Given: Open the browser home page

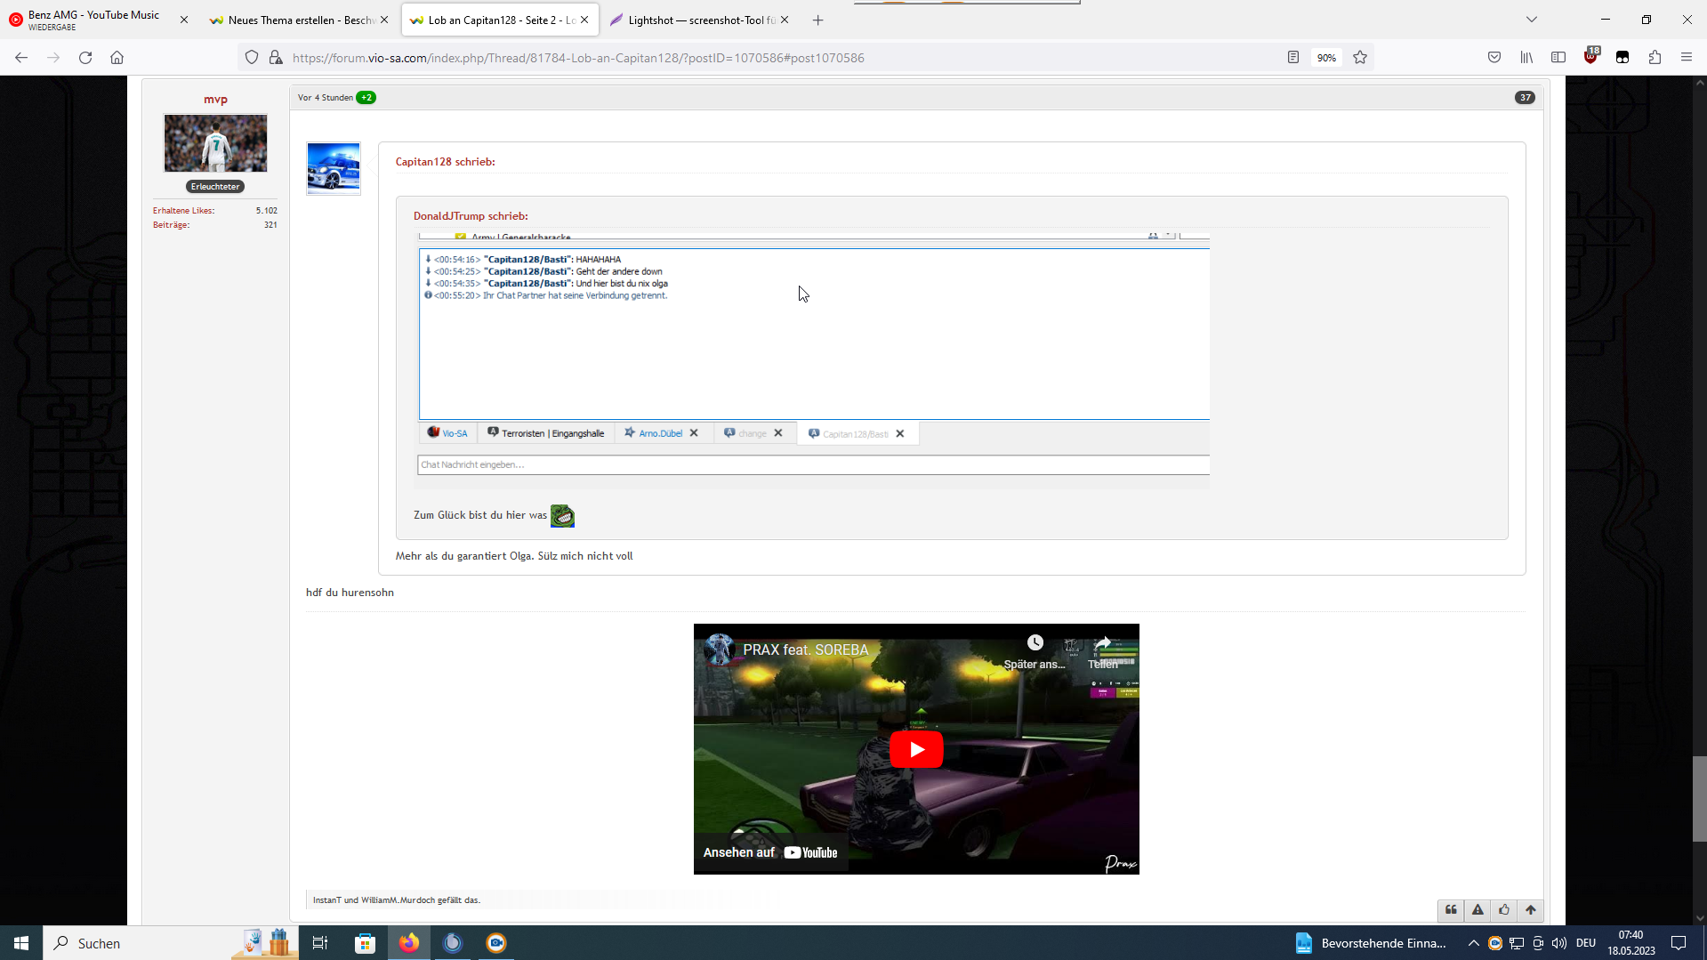Looking at the screenshot, I should coord(117,58).
